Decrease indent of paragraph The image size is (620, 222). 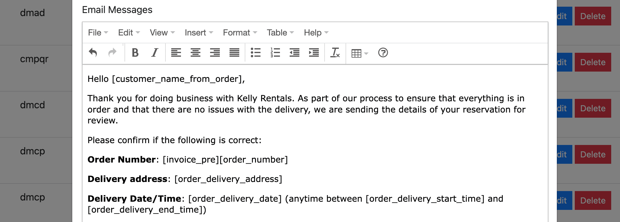[x=295, y=53]
